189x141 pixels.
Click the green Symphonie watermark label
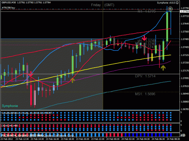(x=10, y=106)
